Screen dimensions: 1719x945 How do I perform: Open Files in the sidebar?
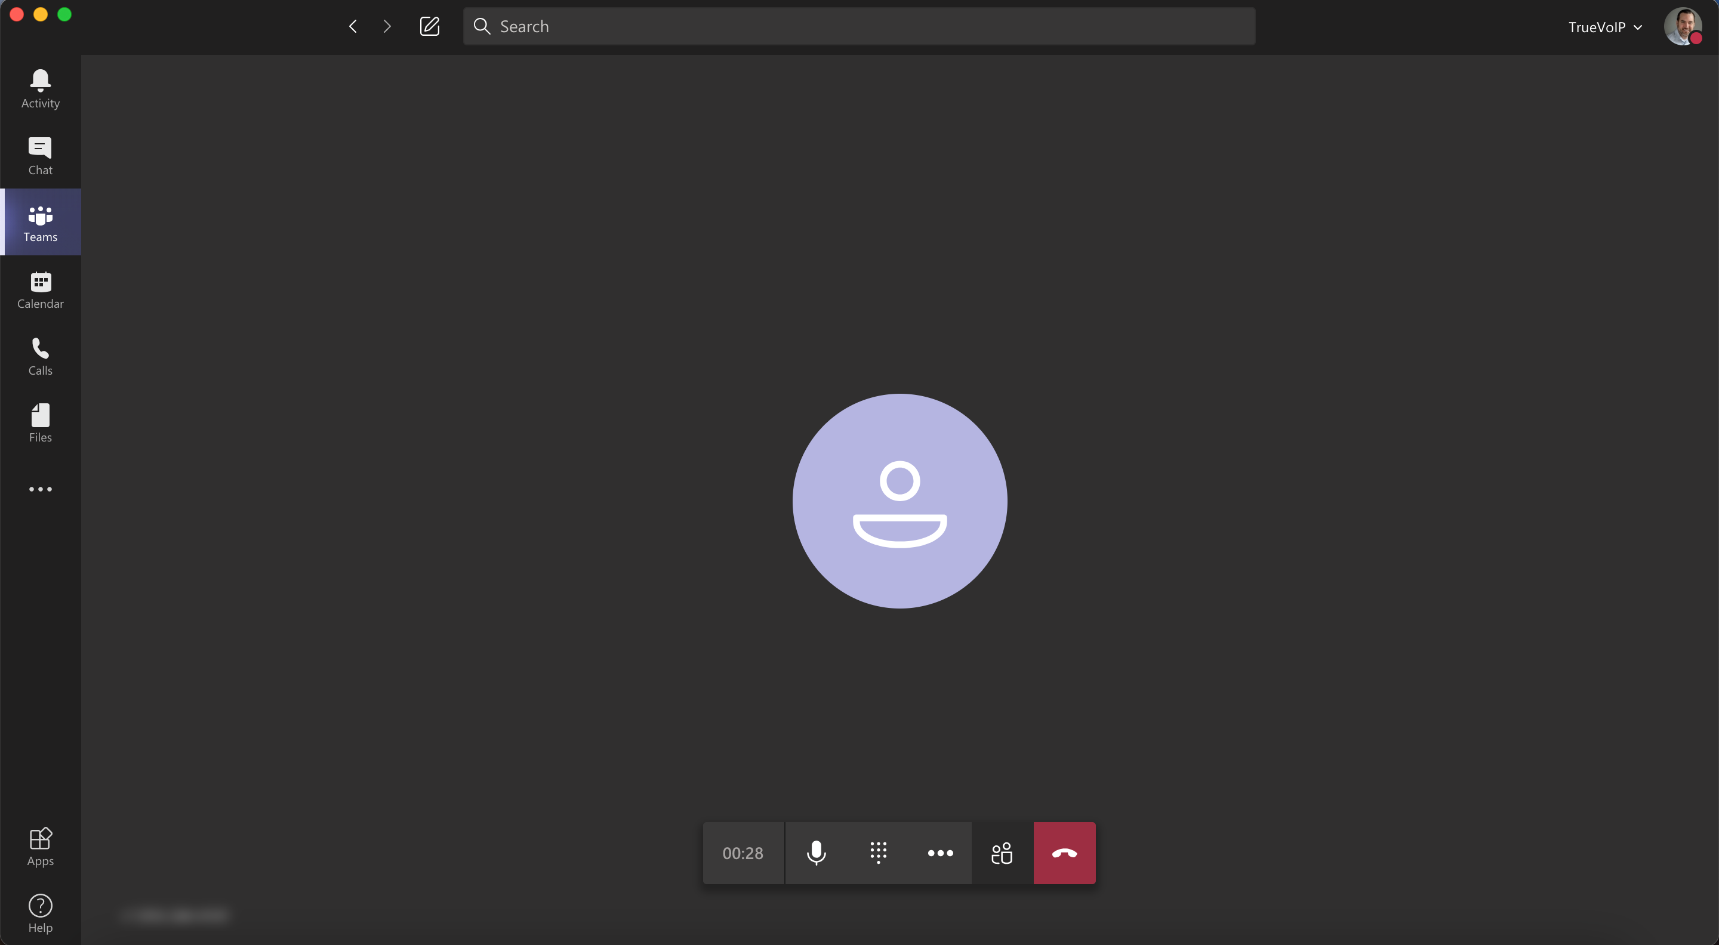[40, 423]
